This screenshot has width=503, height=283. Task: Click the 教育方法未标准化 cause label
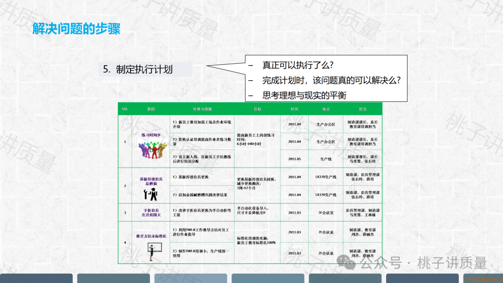click(x=150, y=236)
